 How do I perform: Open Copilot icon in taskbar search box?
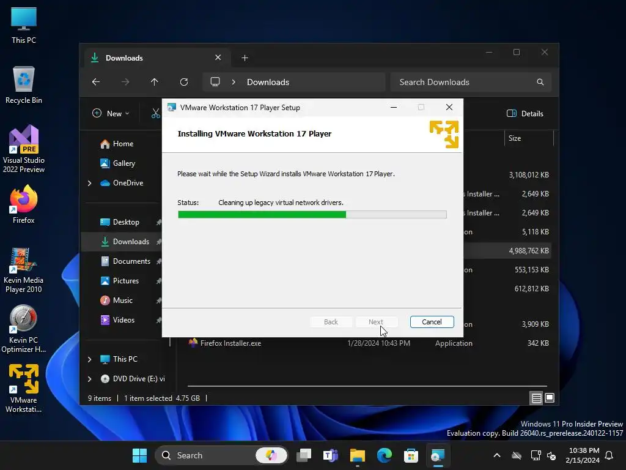click(x=271, y=455)
